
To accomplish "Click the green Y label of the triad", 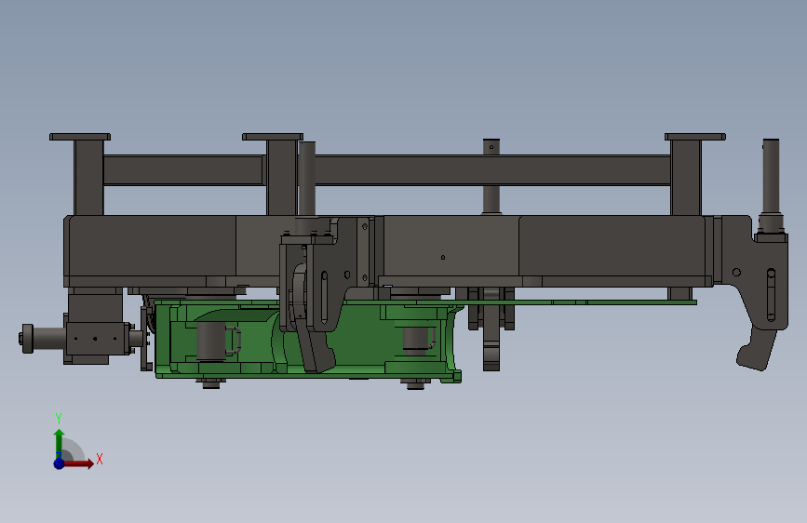I will tap(59, 419).
